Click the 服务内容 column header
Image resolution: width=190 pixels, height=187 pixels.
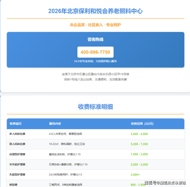click(55, 124)
